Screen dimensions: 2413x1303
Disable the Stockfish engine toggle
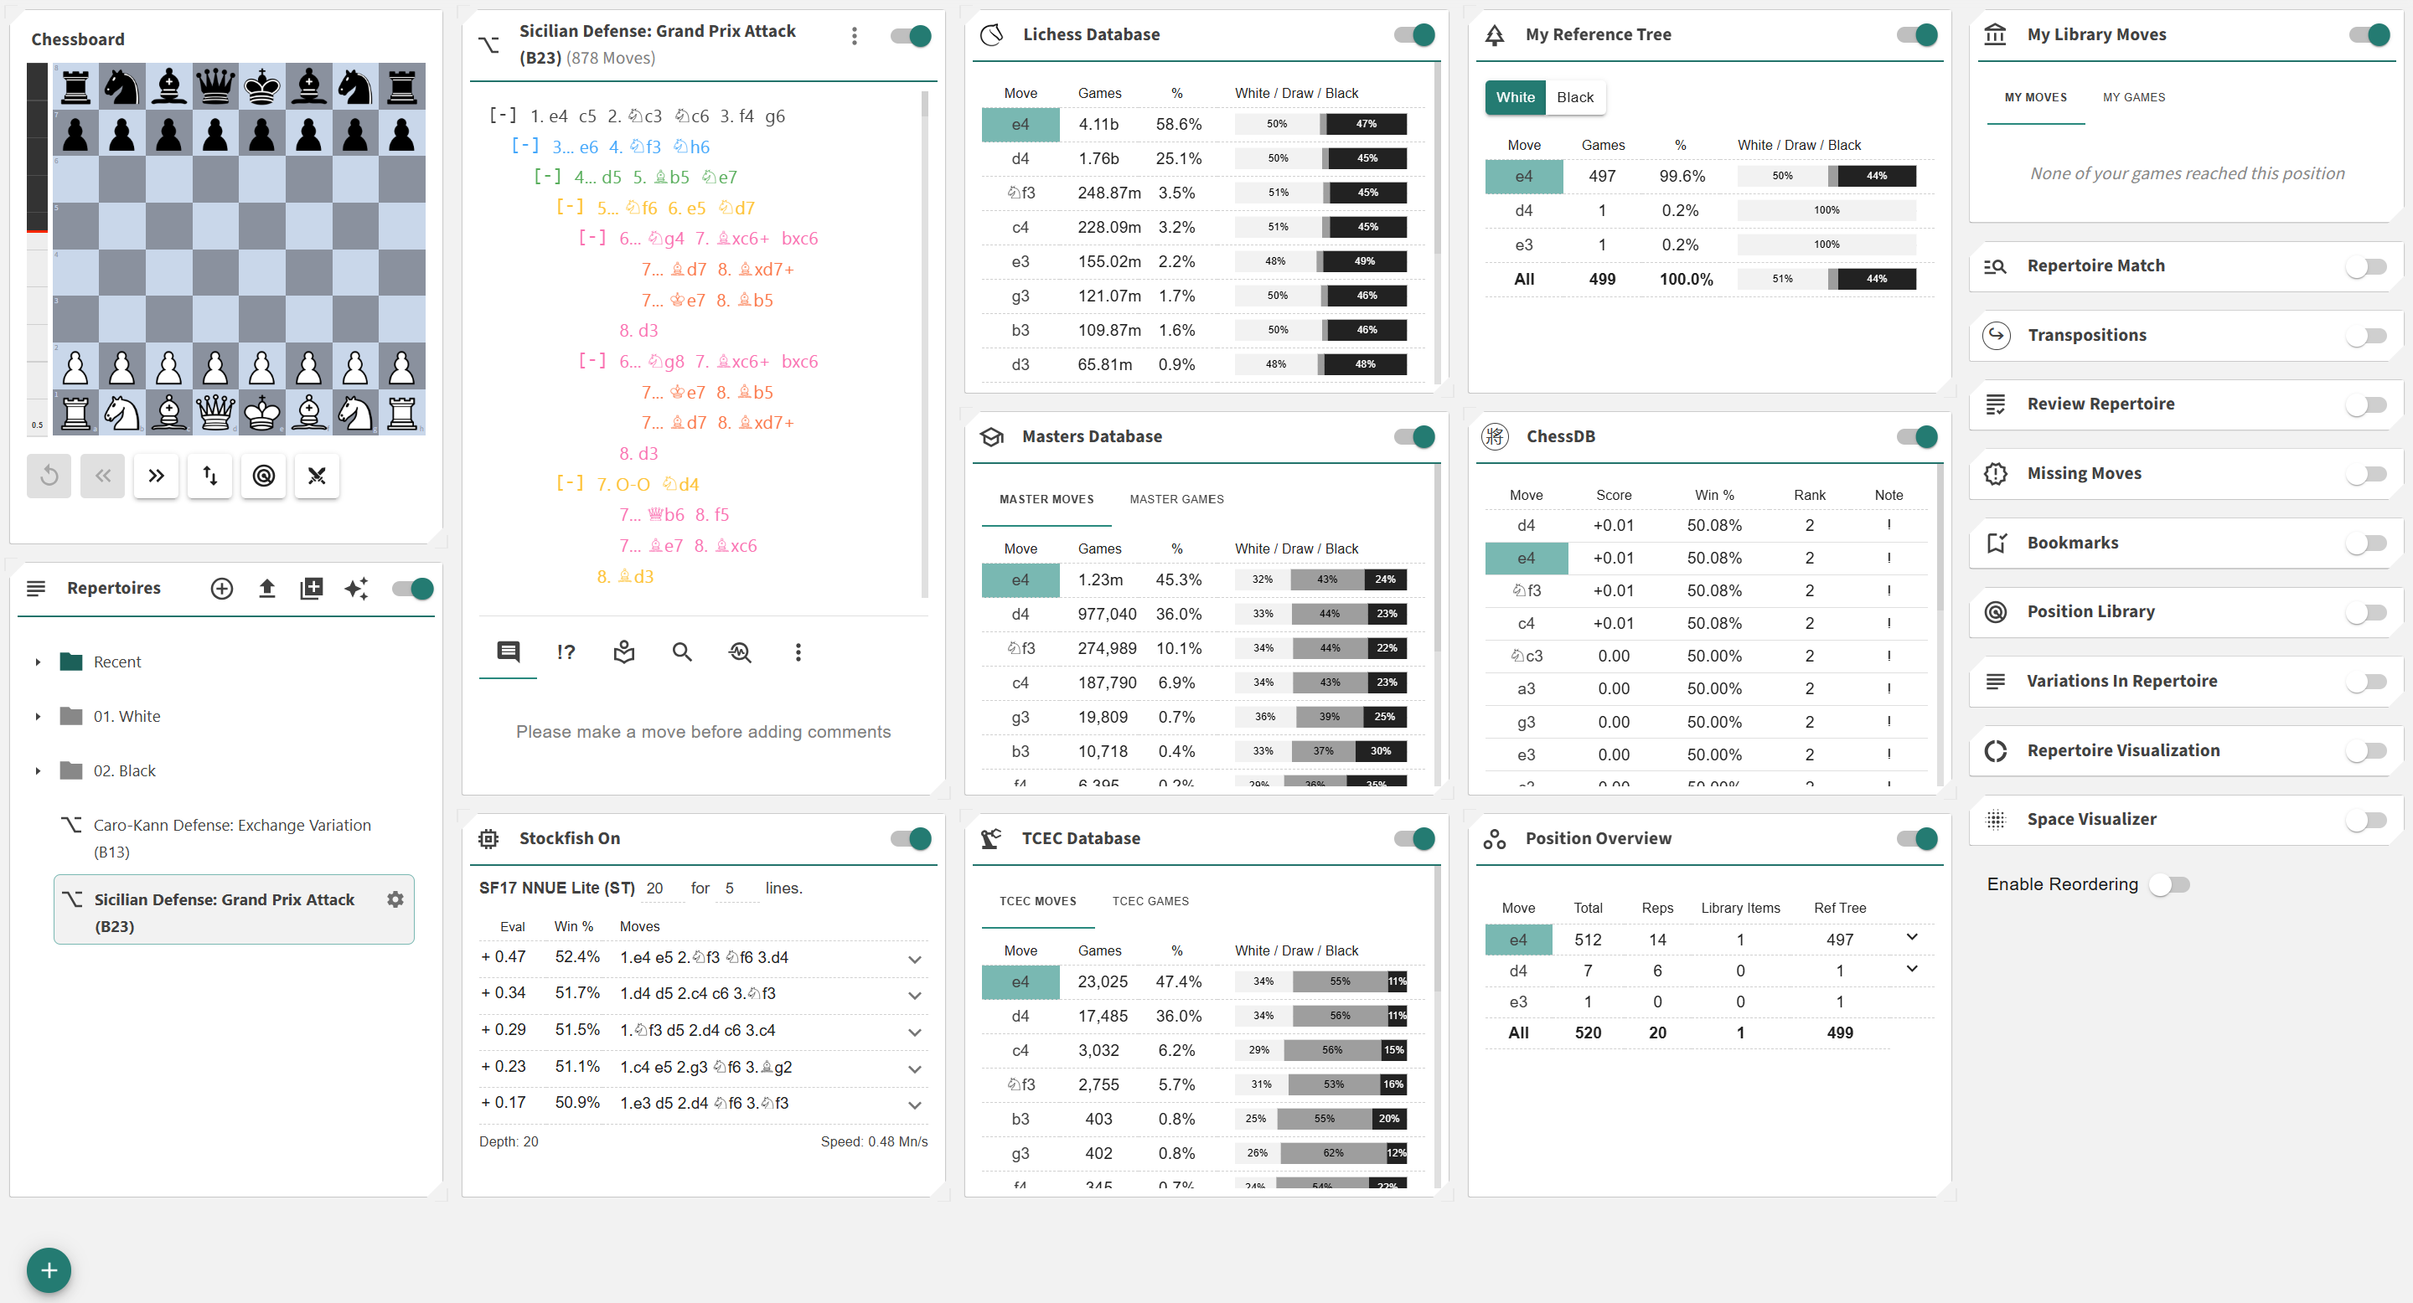tap(911, 837)
